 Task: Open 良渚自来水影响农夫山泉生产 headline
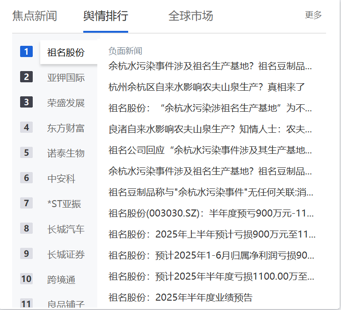coord(210,129)
